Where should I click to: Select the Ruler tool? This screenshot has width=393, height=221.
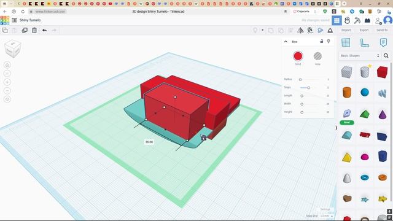[364, 42]
